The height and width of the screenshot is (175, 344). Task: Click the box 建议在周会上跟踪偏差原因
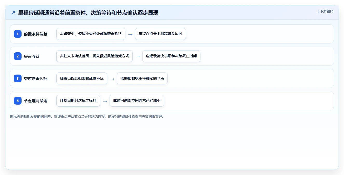[160, 34]
